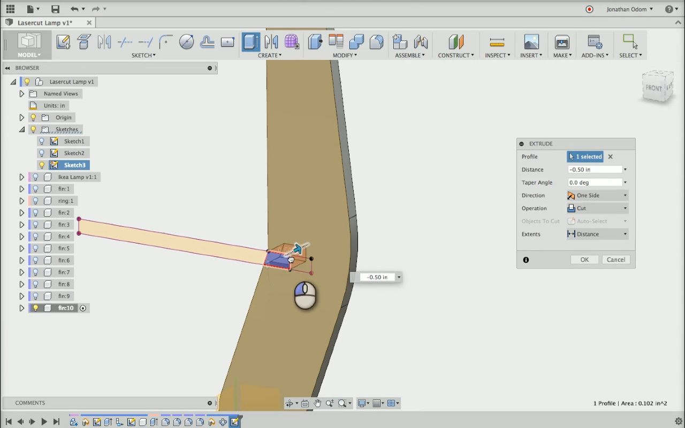The height and width of the screenshot is (428, 685).
Task: Open the Direction dropdown showing One Side
Action: coord(597,195)
